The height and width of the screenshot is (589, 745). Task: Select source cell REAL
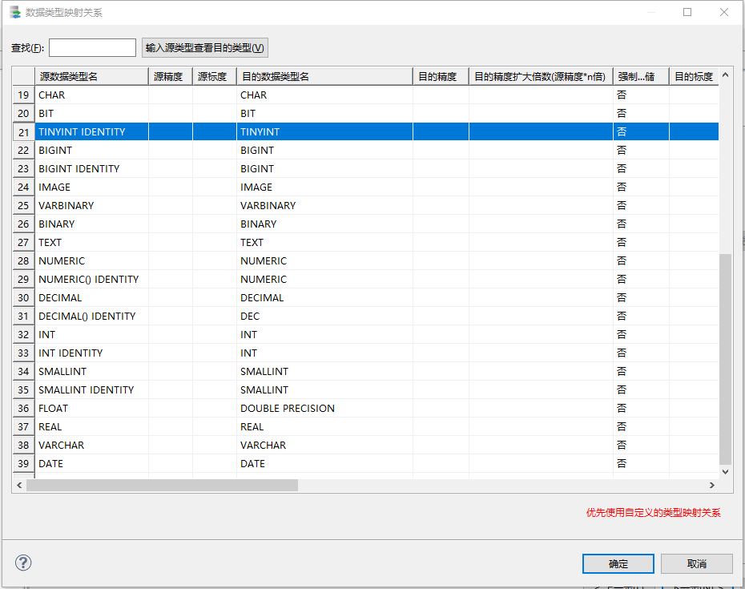[91, 427]
